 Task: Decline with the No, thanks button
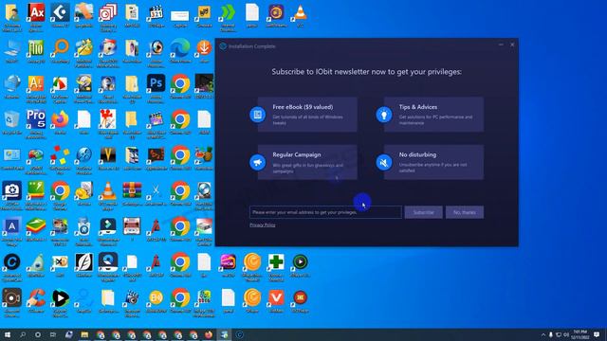point(464,212)
